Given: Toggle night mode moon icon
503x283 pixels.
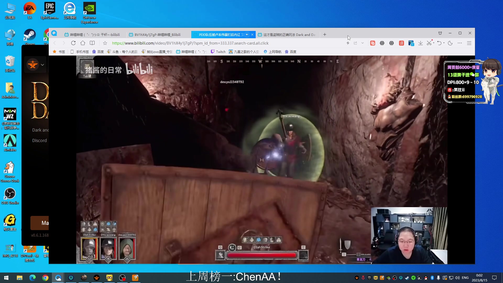Looking at the screenshot, I should 450,43.
